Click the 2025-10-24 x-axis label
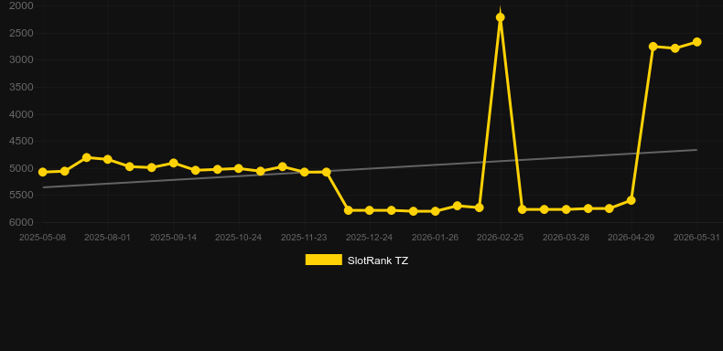Viewport: 723px width, 351px height. tap(238, 238)
